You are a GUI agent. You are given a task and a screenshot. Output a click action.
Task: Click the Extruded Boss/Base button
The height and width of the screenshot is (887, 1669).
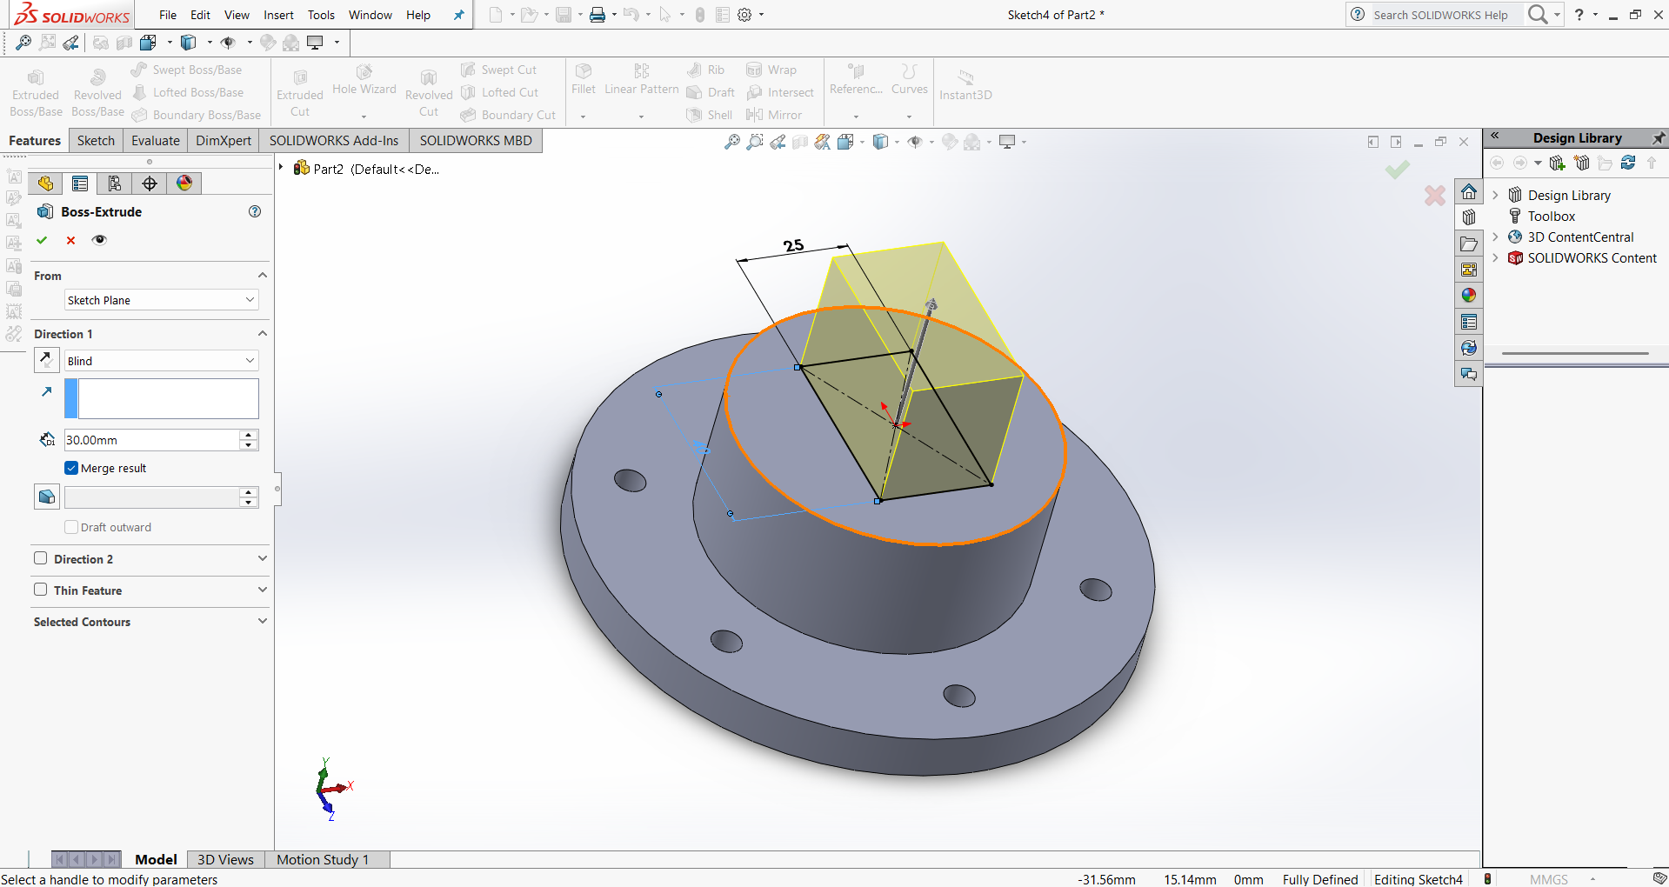36,92
